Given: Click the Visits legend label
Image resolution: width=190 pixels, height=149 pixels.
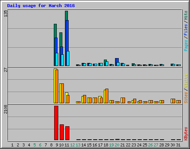Looking at the screenshot, I should [x=186, y=81].
